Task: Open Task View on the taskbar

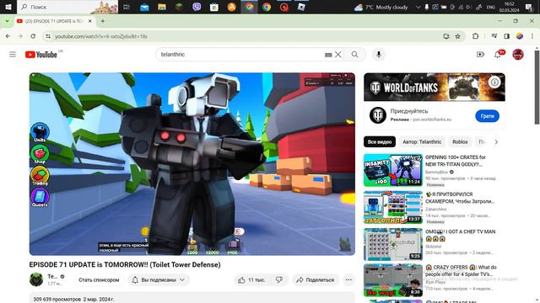Action: click(127, 7)
